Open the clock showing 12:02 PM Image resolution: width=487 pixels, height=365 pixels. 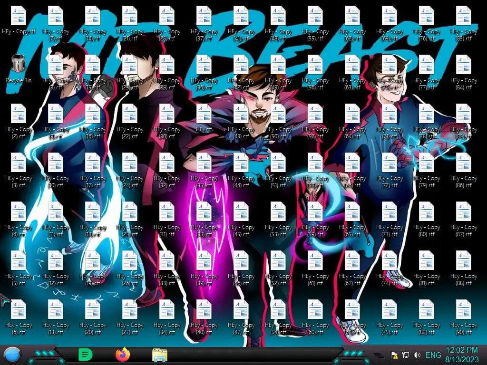462,355
